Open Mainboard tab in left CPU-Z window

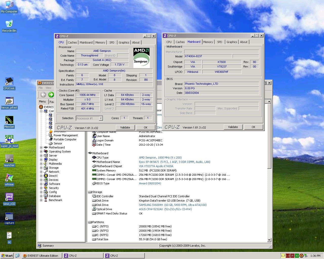click(86, 42)
